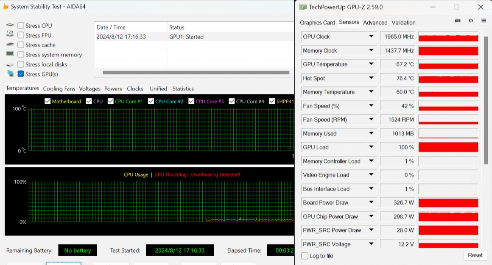The image size is (492, 265).
Task: Open the Hot Spot sensor dropdown
Action: click(x=371, y=78)
